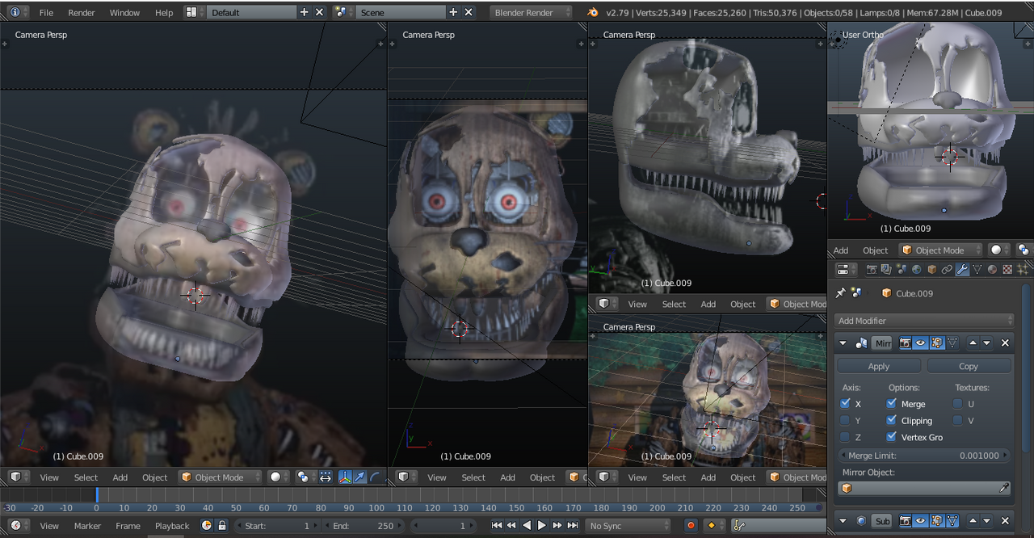Toggle Mirror modifier viewport visibility eye icon

[920, 343]
